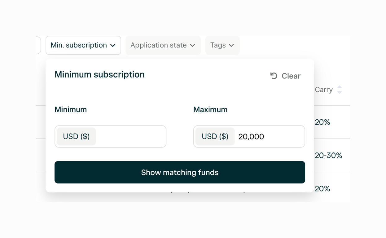Click Show matching funds button
This screenshot has width=386, height=238.
pyautogui.click(x=180, y=172)
